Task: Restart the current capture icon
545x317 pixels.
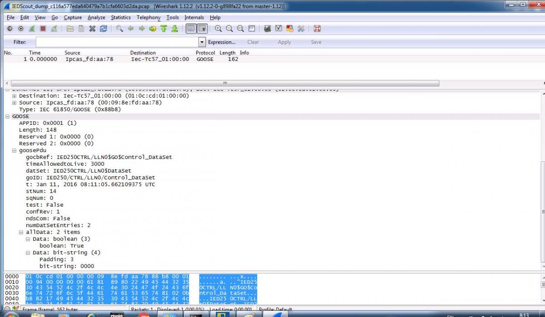Action: click(x=54, y=29)
